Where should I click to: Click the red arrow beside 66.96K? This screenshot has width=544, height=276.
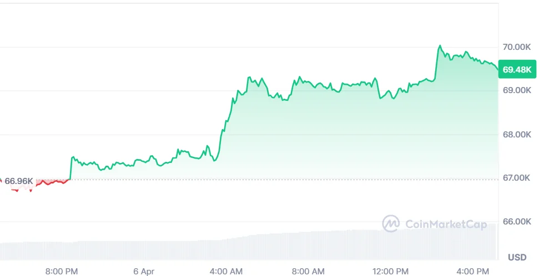point(2,181)
